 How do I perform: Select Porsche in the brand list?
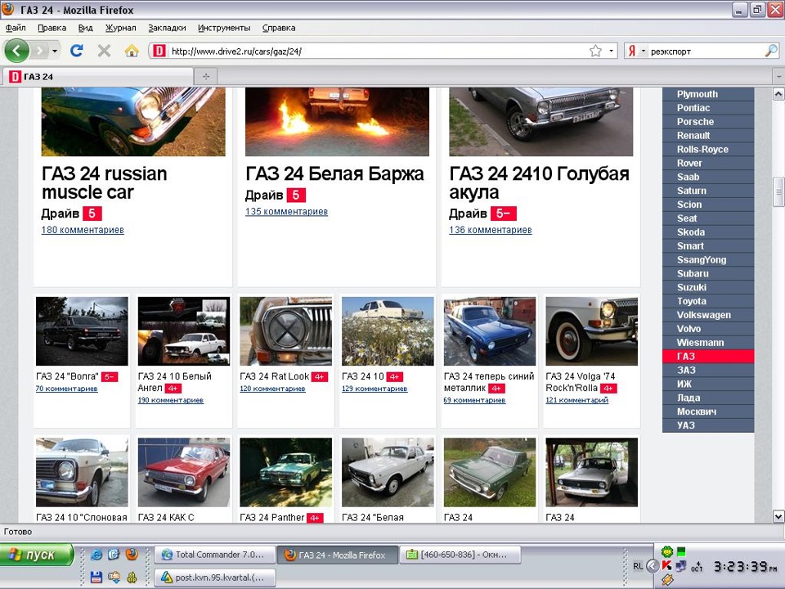tap(708, 122)
